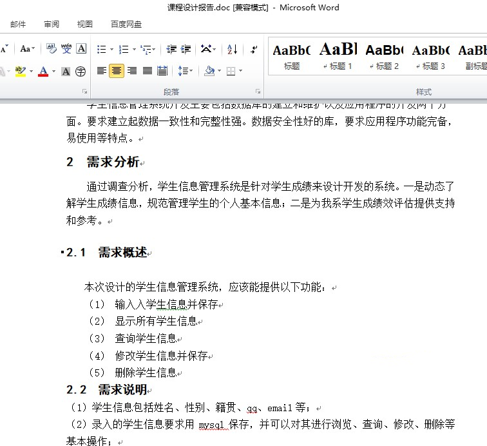Screen dimensions: 487x446
Task: Toggle Justify alignment
Action: click(x=148, y=71)
